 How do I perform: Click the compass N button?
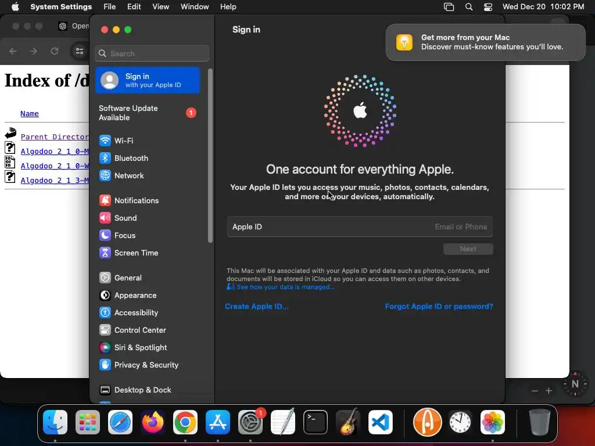click(x=575, y=384)
